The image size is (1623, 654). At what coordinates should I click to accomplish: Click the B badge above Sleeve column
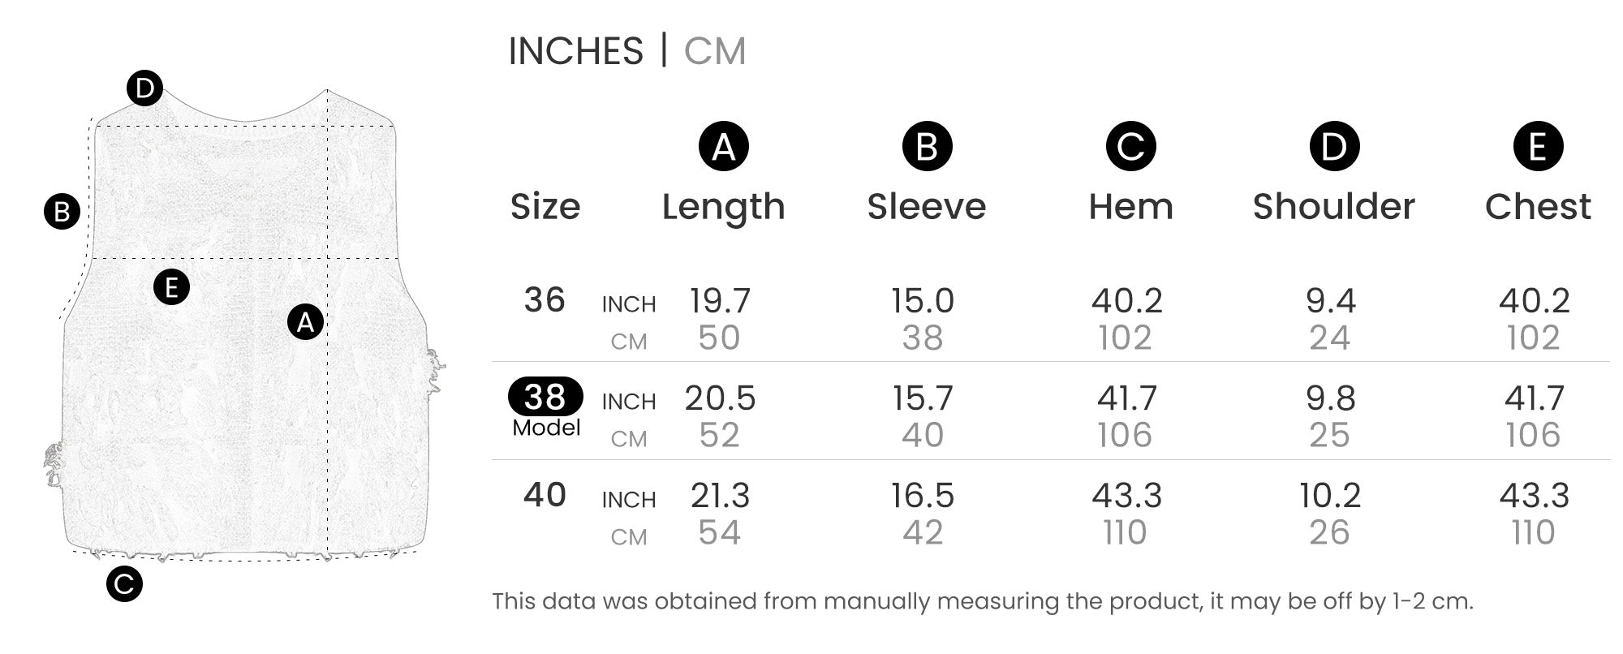click(x=927, y=147)
